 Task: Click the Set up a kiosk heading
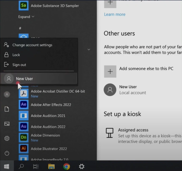pos(122,114)
